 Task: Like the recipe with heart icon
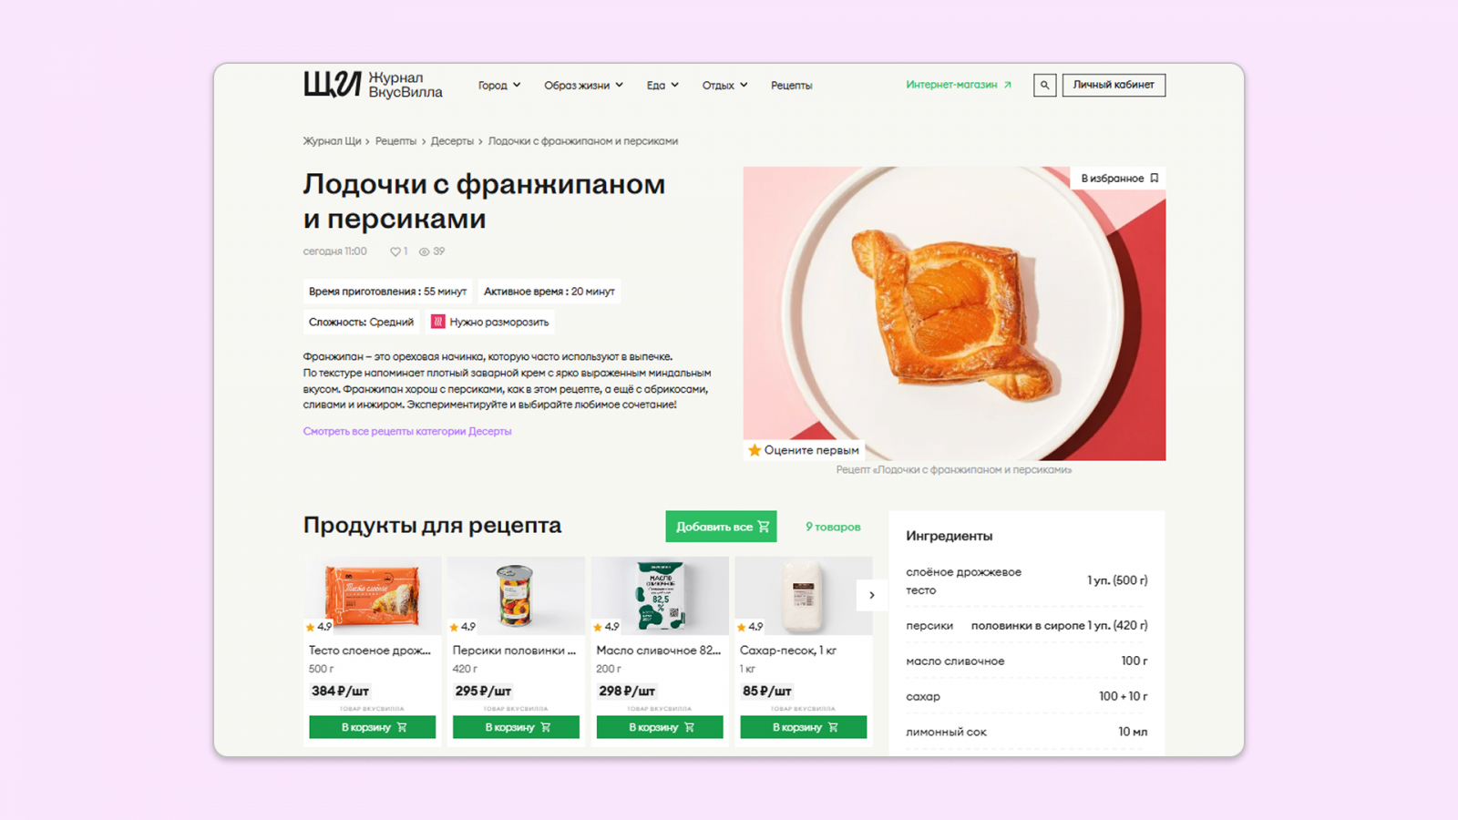[395, 251]
